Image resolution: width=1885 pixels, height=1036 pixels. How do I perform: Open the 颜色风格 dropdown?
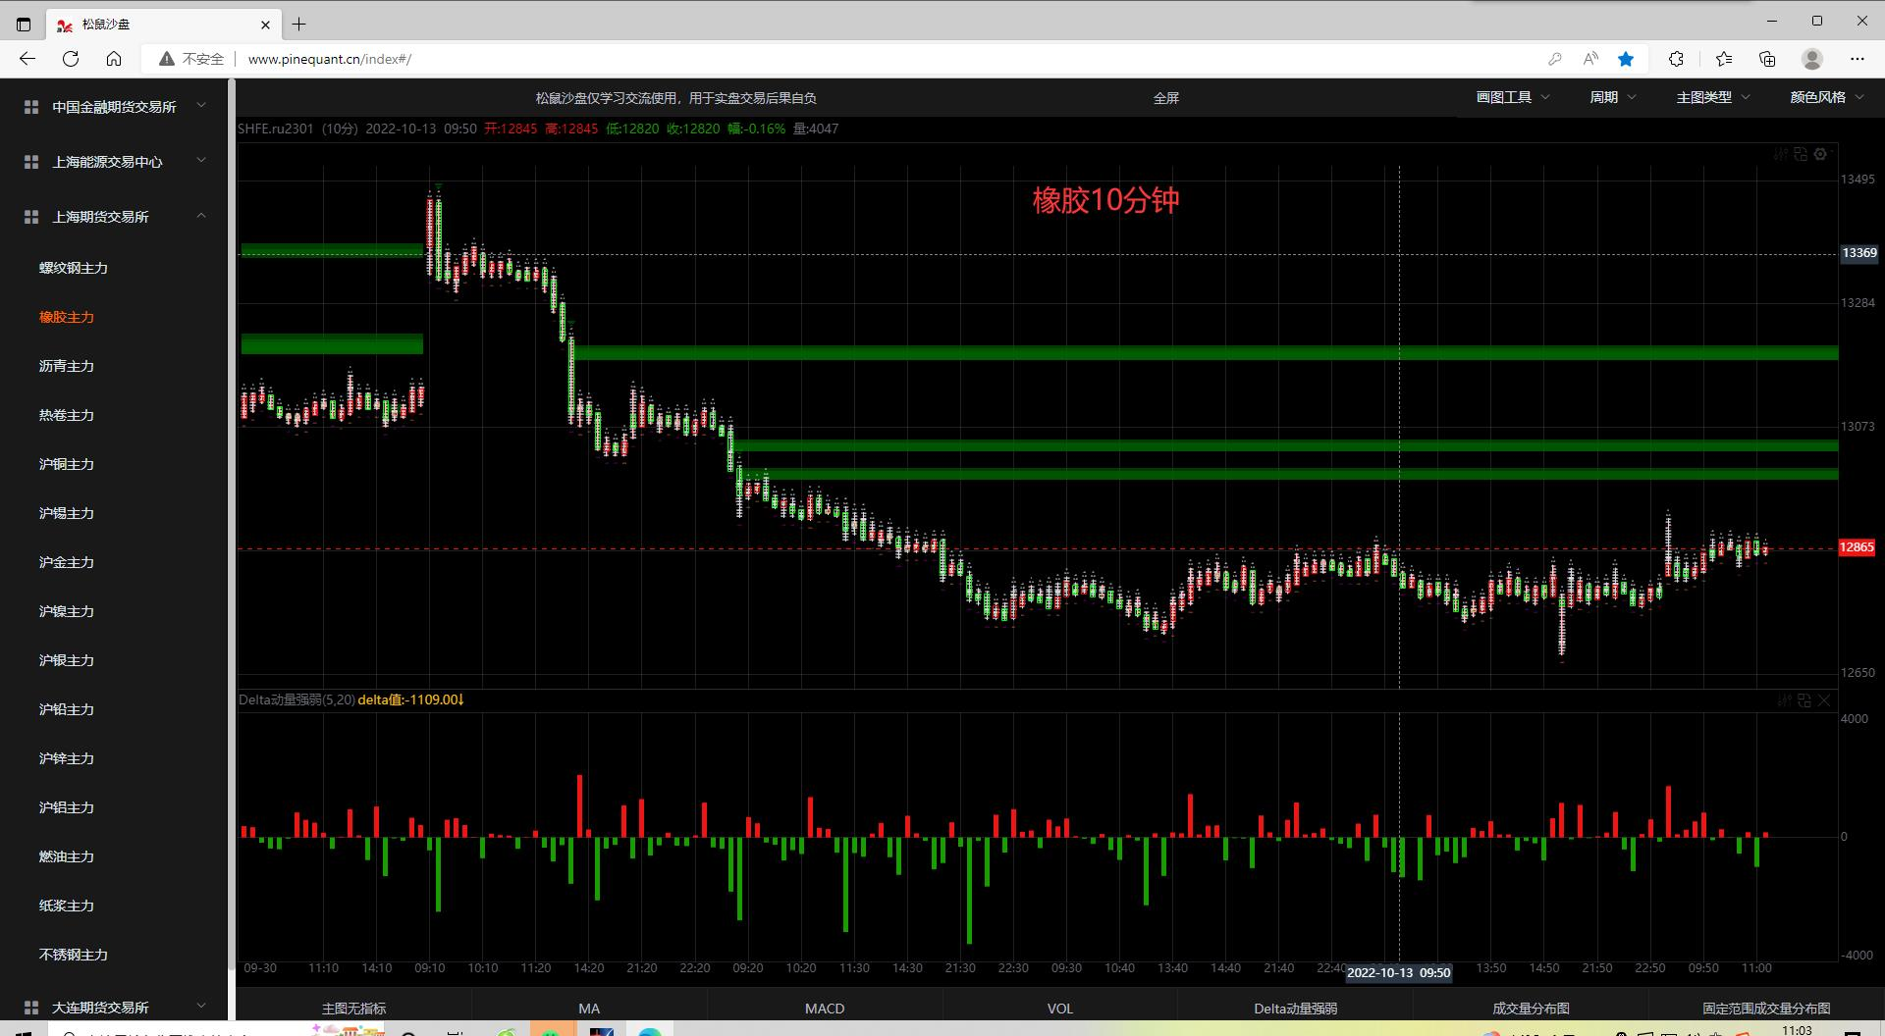pyautogui.click(x=1827, y=97)
